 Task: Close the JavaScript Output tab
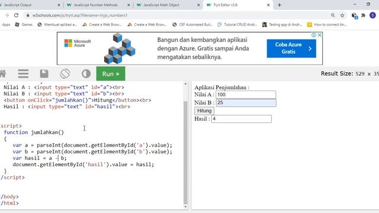click(x=59, y=5)
